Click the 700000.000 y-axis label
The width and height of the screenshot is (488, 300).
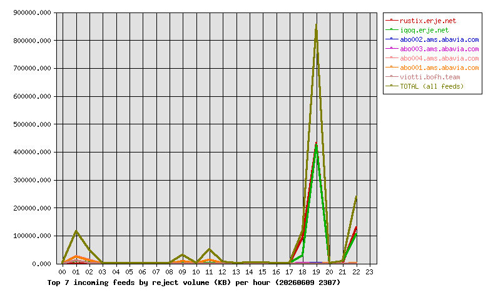click(x=32, y=68)
